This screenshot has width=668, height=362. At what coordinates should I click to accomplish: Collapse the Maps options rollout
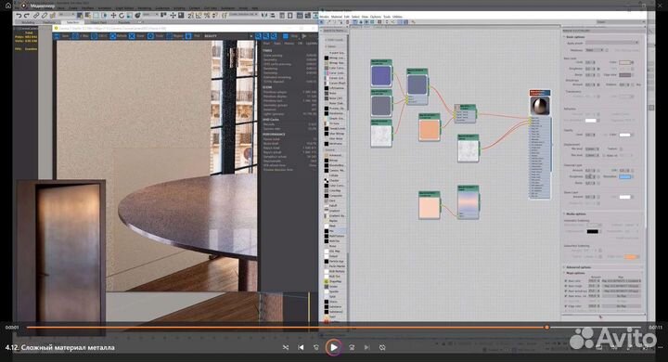pyautogui.click(x=575, y=273)
